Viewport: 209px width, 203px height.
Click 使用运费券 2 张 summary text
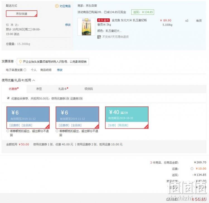pos(99,144)
